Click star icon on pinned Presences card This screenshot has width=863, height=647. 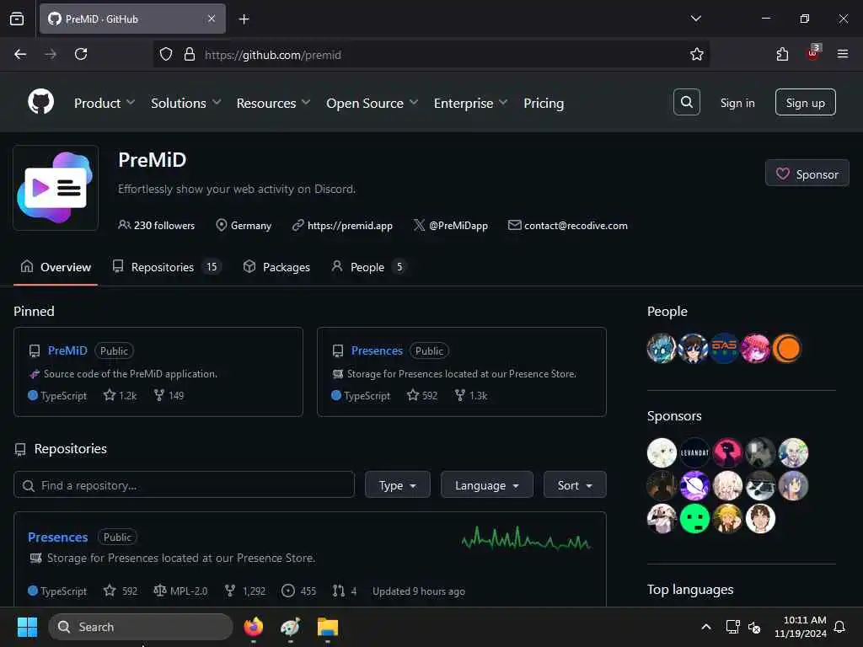(x=413, y=395)
